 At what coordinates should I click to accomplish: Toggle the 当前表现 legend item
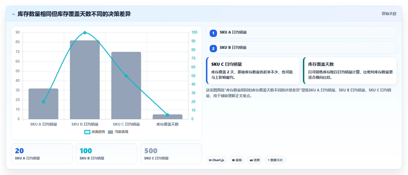118,132
